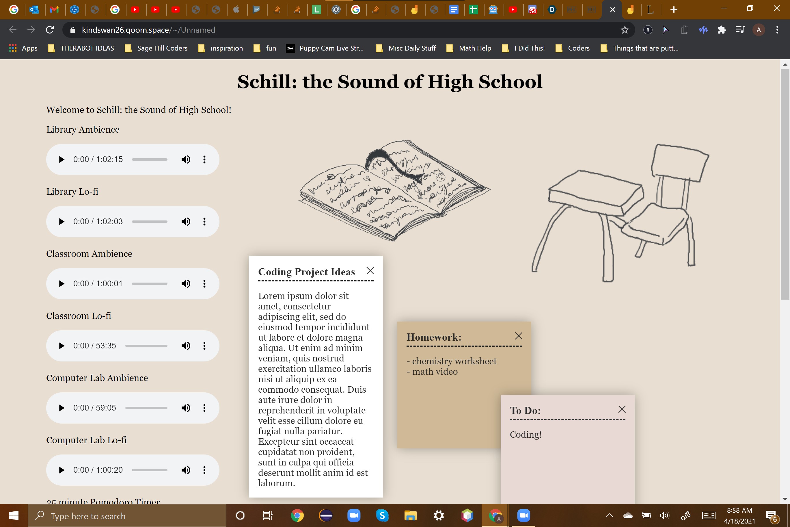Click the Library Lo-fi seek slider
790x527 pixels.
150,222
